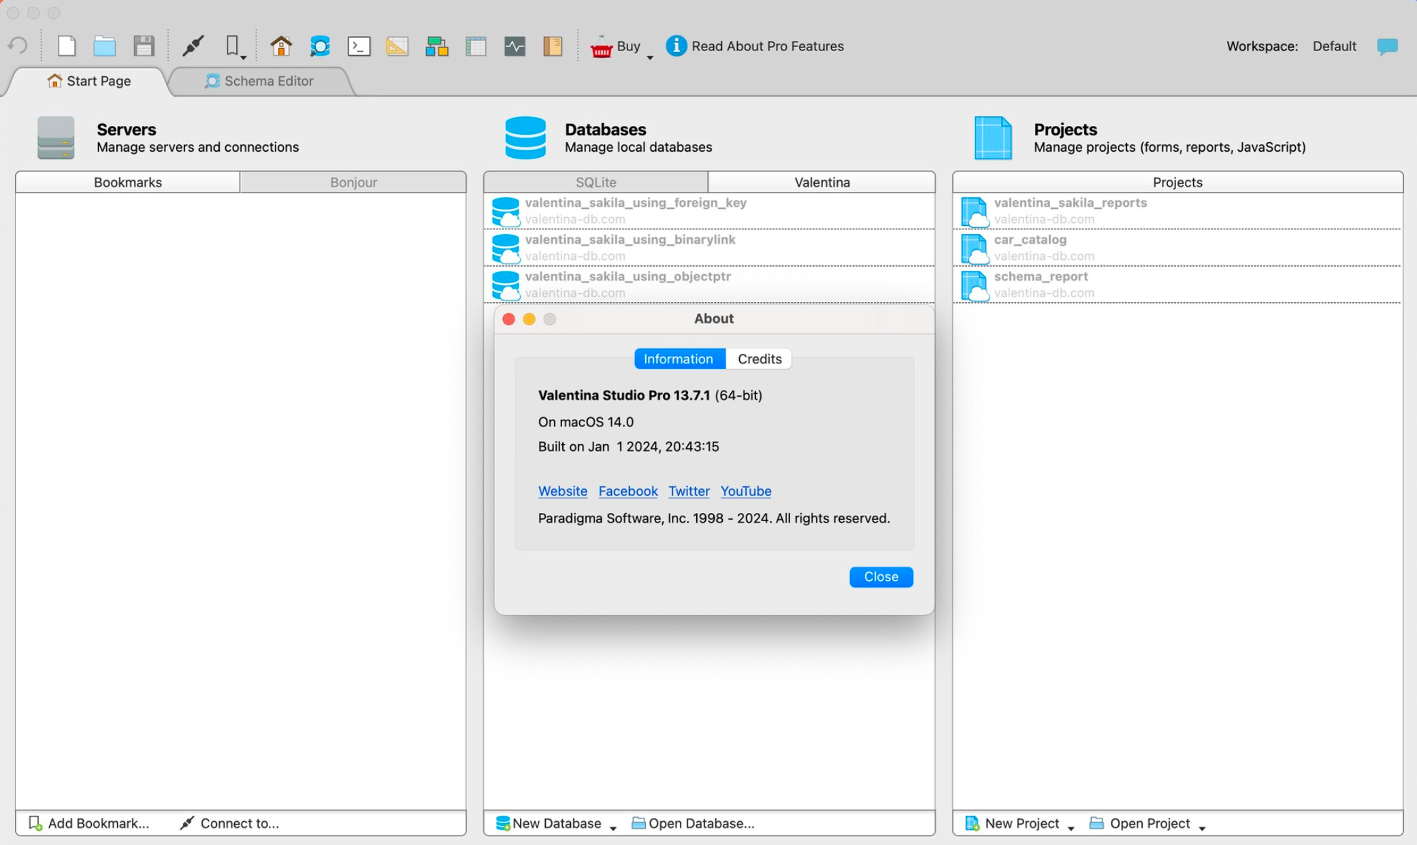Screen dimensions: 1417x845
Task: Click the new document icon in toolbar
Action: pos(65,46)
